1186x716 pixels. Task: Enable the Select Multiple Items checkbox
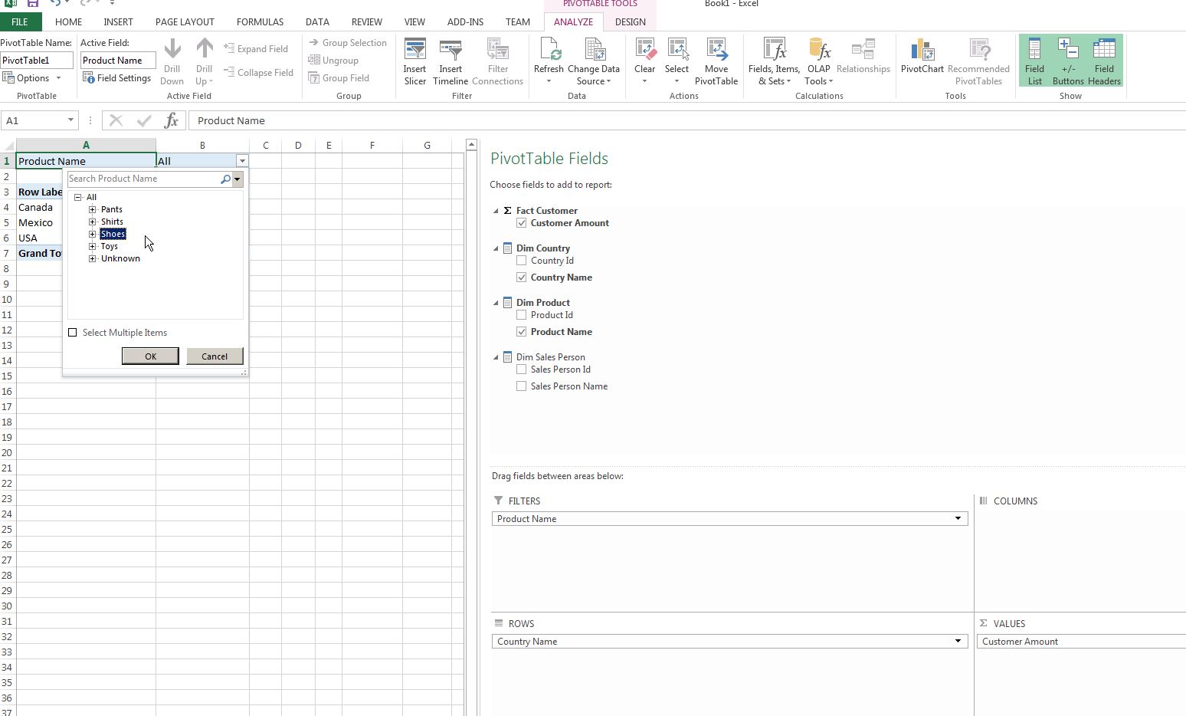[73, 332]
